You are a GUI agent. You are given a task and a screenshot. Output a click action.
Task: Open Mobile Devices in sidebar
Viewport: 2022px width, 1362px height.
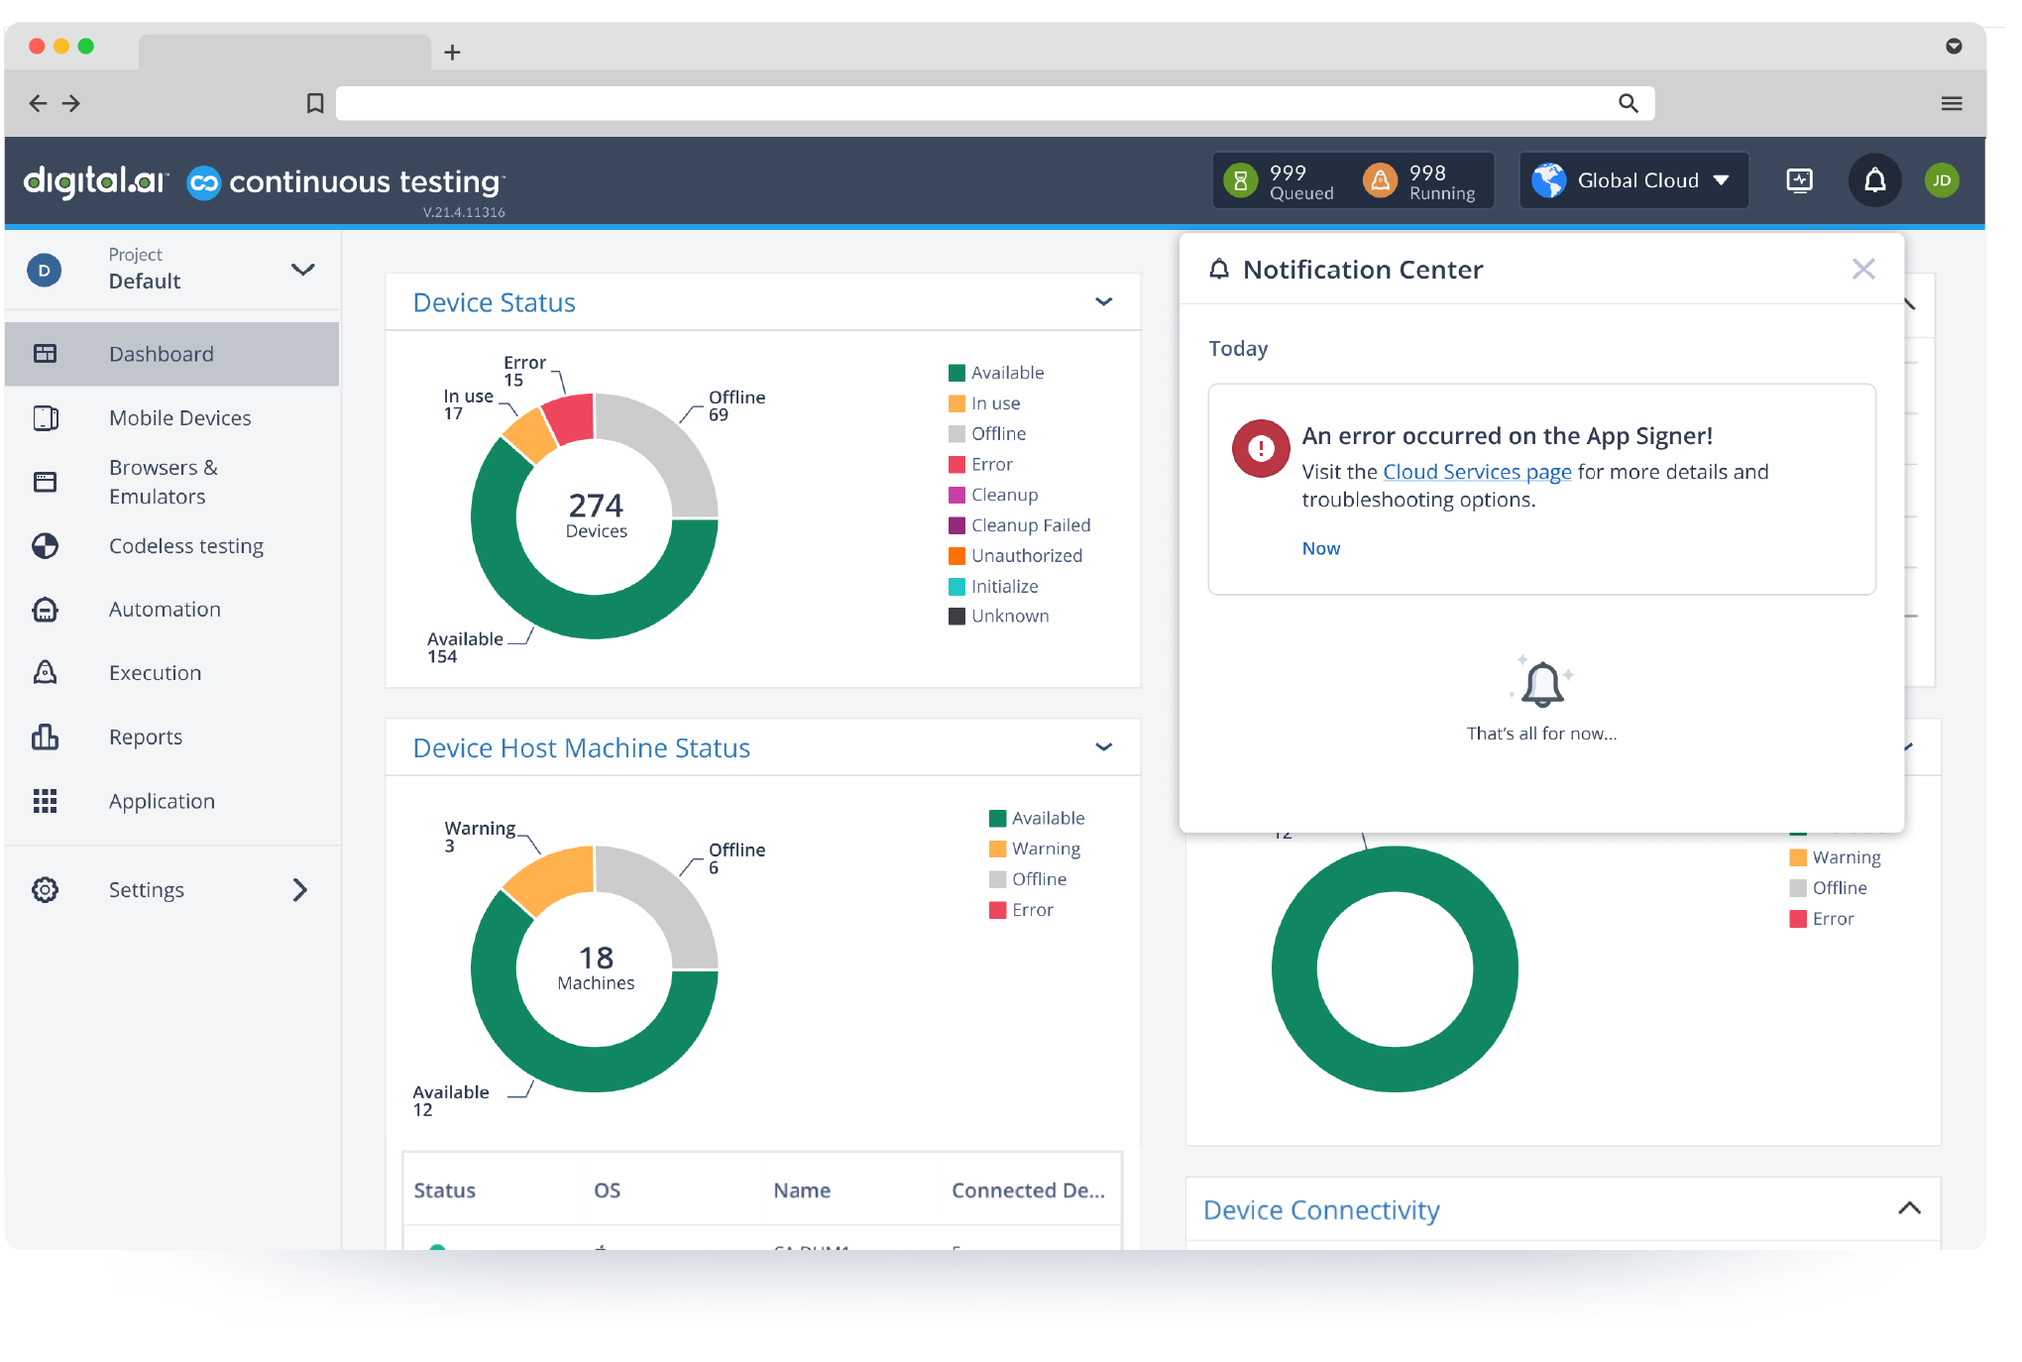(x=179, y=418)
